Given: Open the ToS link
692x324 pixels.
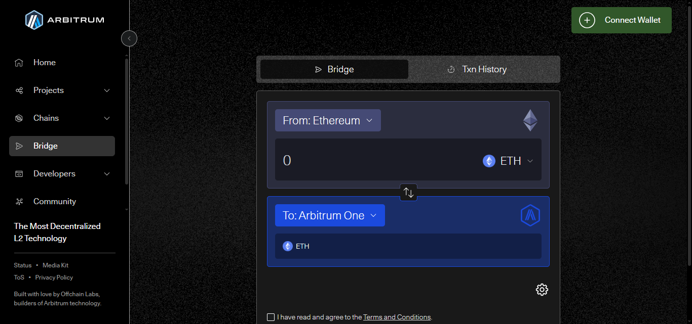Looking at the screenshot, I should pos(19,277).
